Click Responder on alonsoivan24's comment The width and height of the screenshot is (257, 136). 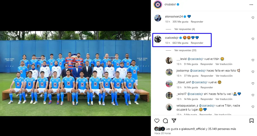click(x=197, y=21)
